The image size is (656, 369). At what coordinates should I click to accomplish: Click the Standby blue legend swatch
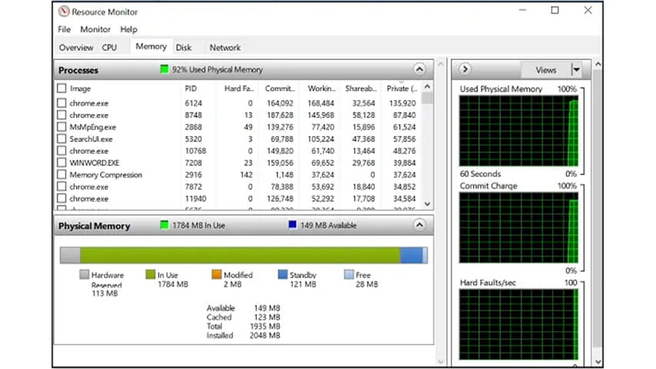coord(283,274)
